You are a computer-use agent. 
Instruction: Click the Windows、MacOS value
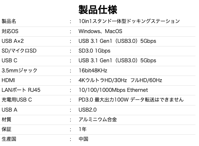click(100, 31)
